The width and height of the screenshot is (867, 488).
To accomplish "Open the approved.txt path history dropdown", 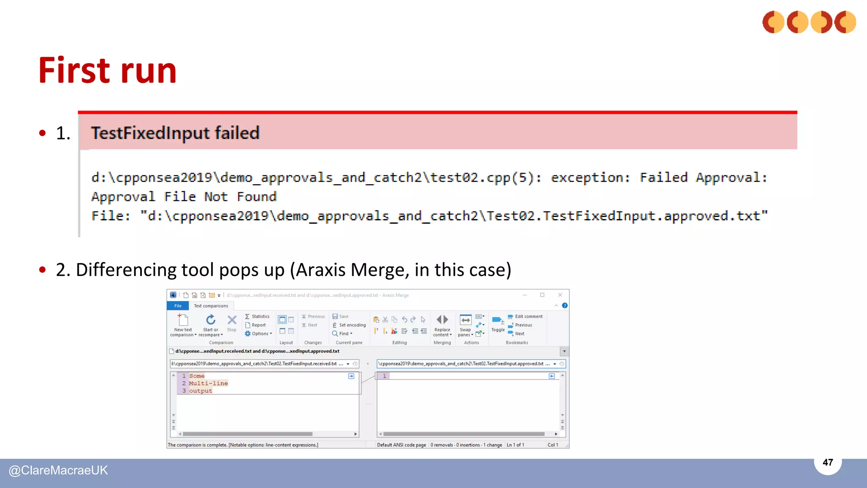I will (555, 364).
